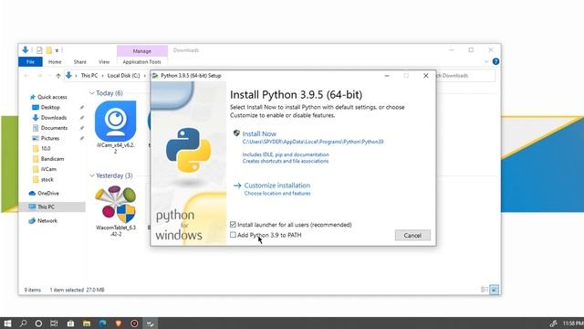The image size is (584, 329).
Task: Choose Customize installation option
Action: [277, 186]
